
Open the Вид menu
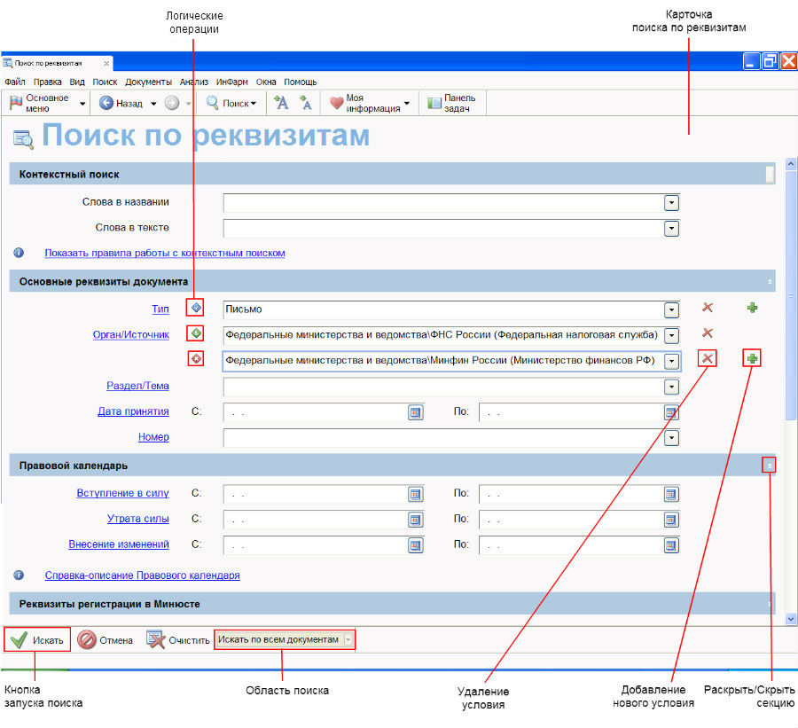[x=77, y=82]
